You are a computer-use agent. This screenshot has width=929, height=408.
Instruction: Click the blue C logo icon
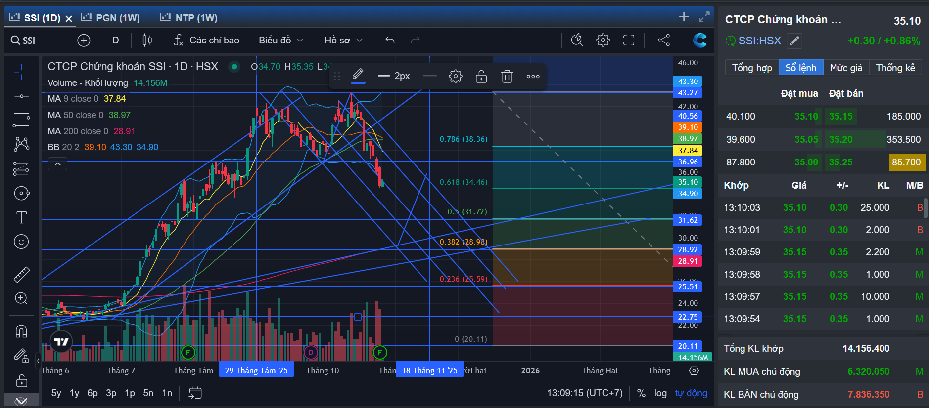[x=699, y=40]
